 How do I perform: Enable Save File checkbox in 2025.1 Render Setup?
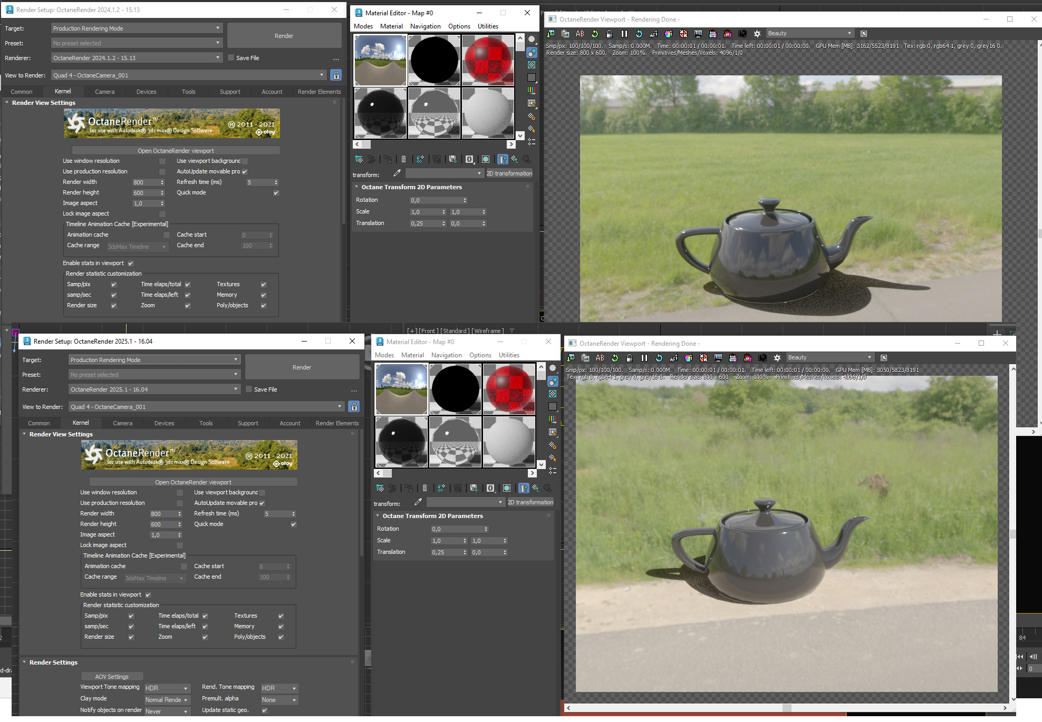249,389
